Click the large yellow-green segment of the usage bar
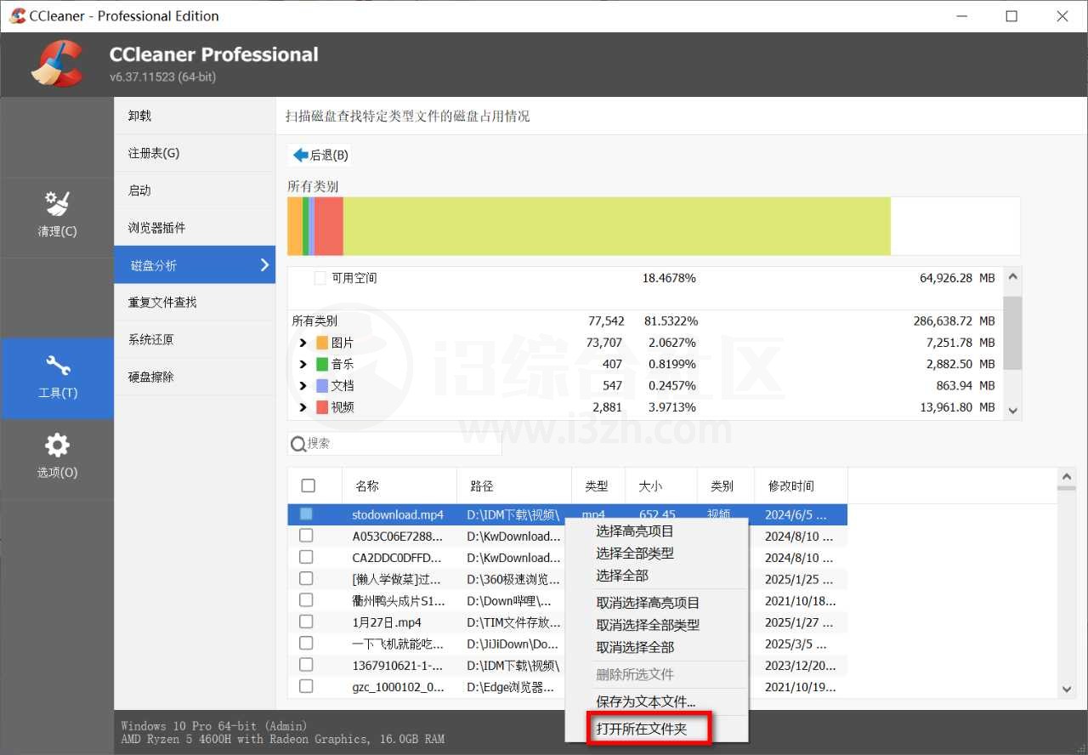This screenshot has width=1088, height=755. pyautogui.click(x=616, y=226)
